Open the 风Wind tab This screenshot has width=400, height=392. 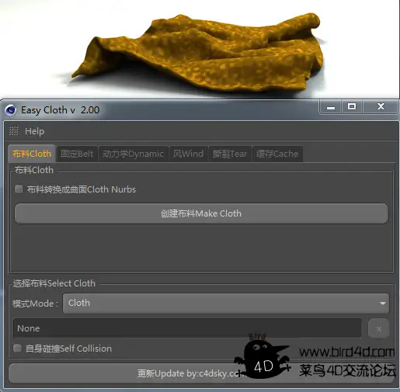pyautogui.click(x=188, y=154)
